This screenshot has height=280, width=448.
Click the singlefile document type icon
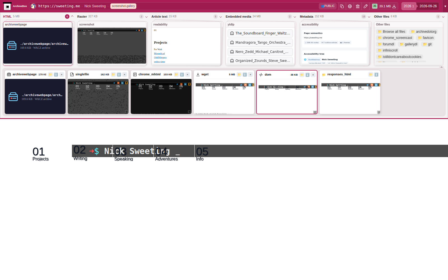click(x=72, y=74)
